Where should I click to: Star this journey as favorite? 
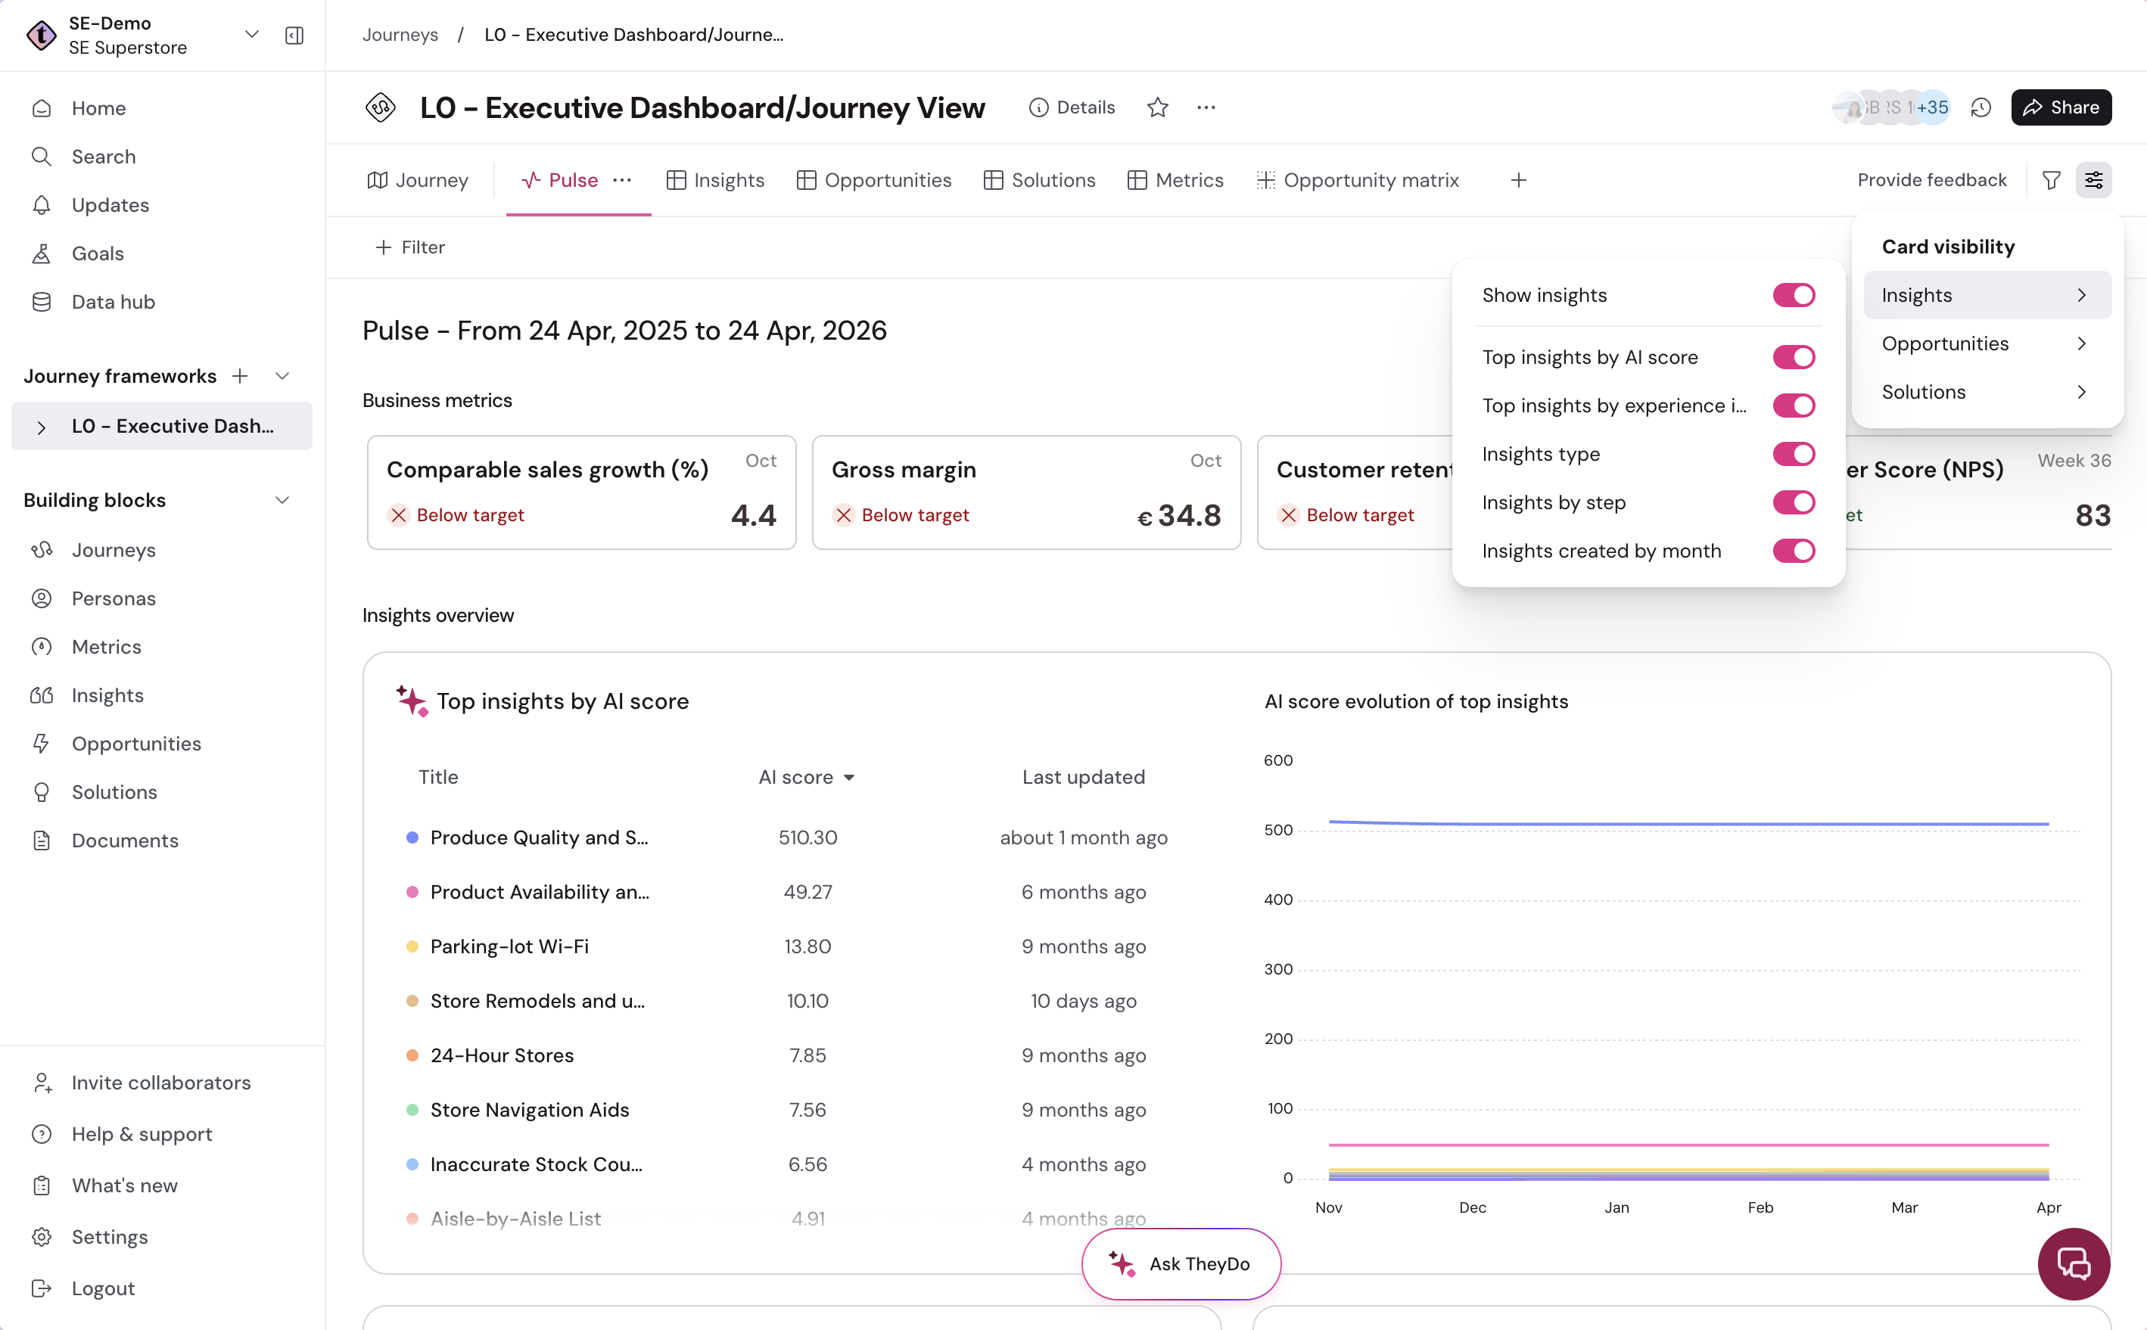[1157, 107]
